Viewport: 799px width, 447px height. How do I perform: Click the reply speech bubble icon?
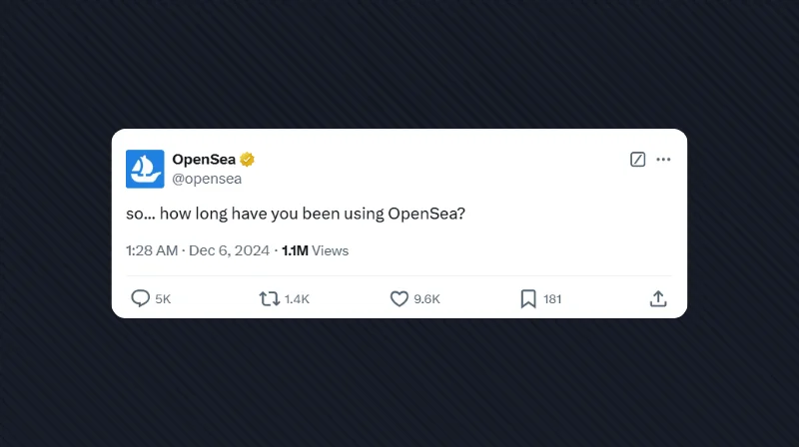(x=141, y=298)
